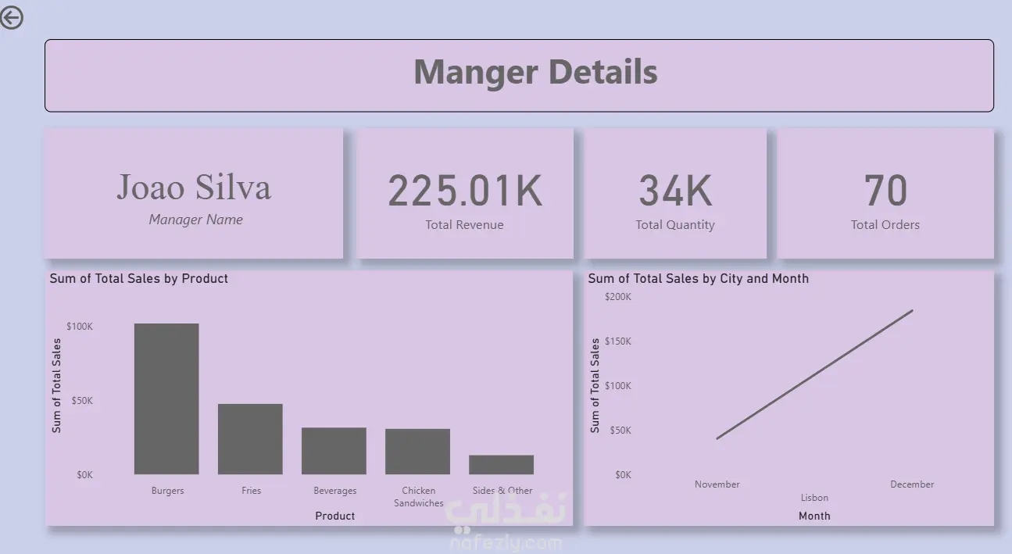This screenshot has width=1012, height=554.
Task: Click the 34K Total Quantity card
Action: point(675,193)
